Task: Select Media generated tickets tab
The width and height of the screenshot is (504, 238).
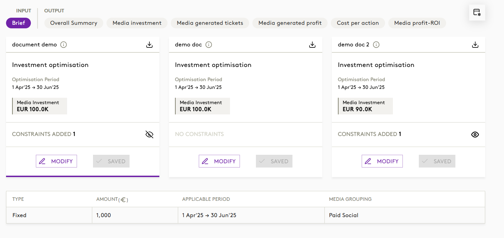Action: pyautogui.click(x=210, y=23)
